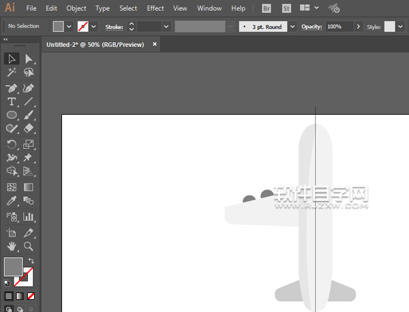Expand the fill color dropdown in control bar
Viewport: 409px width, 312px height.
click(x=69, y=27)
